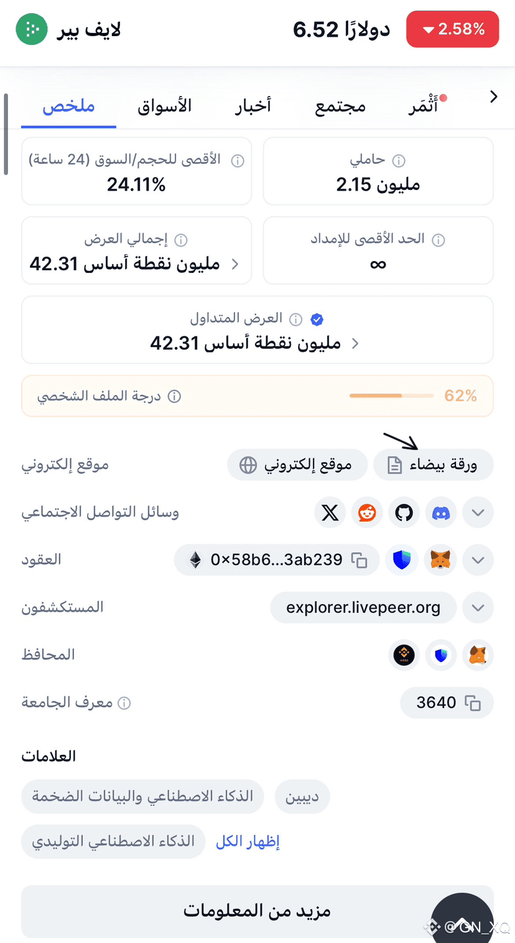
Task: Open the Reddit social icon
Action: pos(367,513)
